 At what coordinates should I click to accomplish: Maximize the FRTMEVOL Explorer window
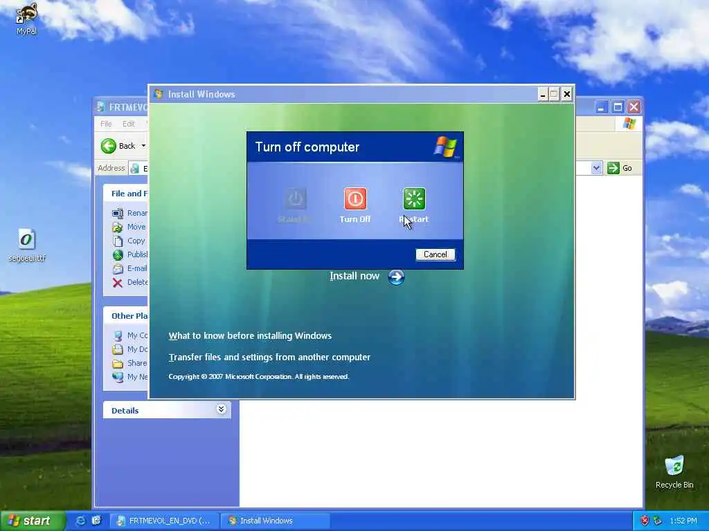point(618,107)
